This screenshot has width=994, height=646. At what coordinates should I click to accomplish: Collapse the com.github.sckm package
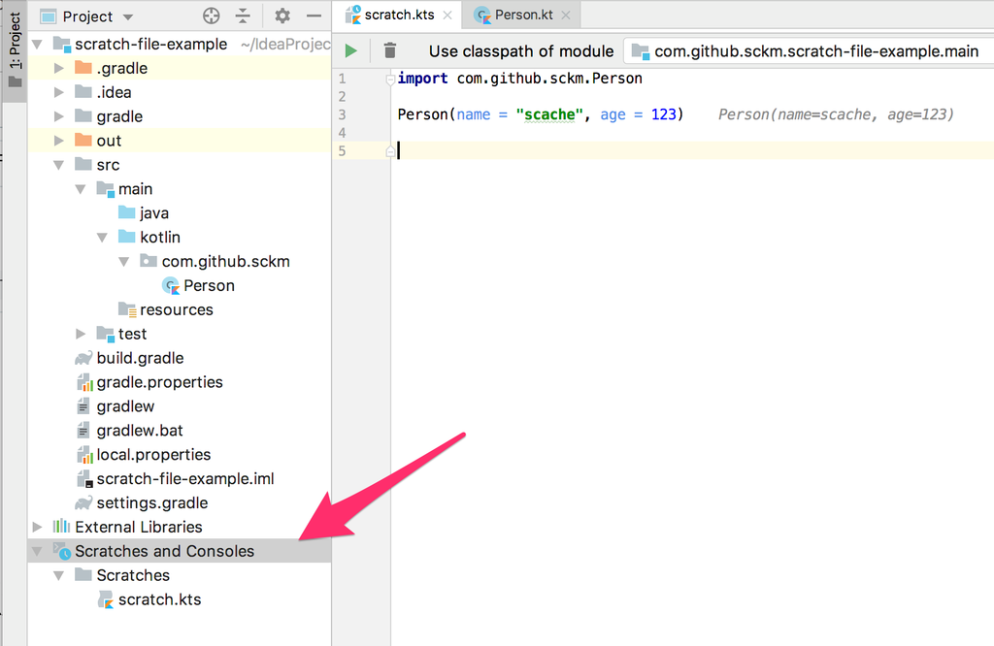click(123, 262)
